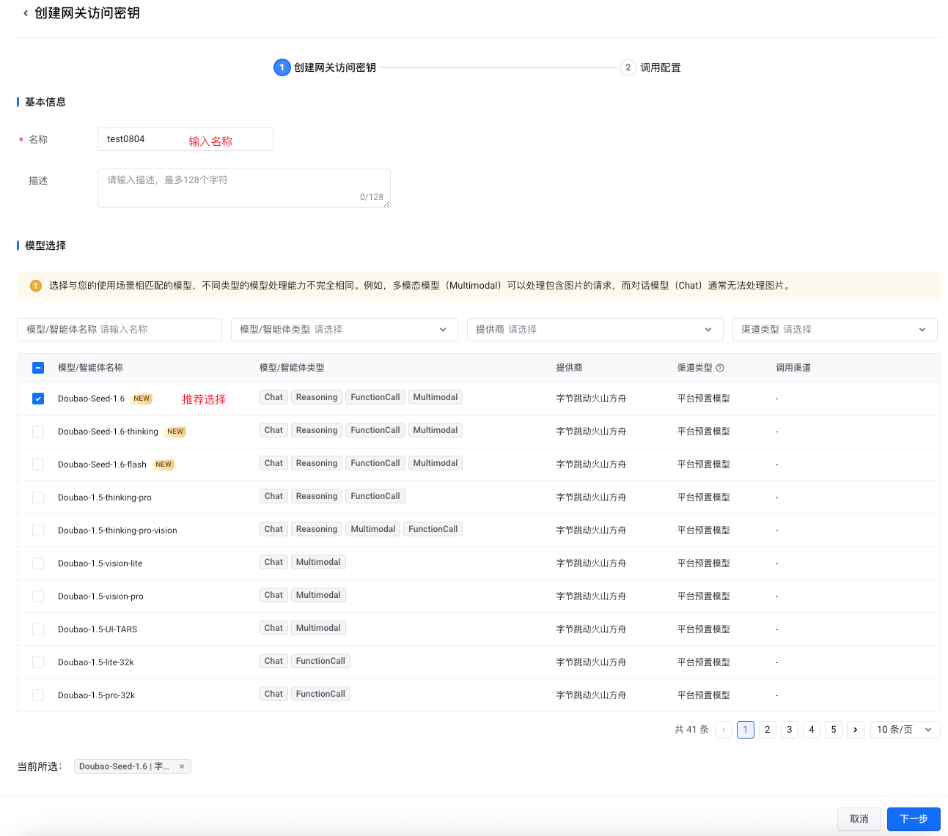Select the Doubao-1.5-vision-pro checkbox
Screen dimensions: 948x836
38,596
